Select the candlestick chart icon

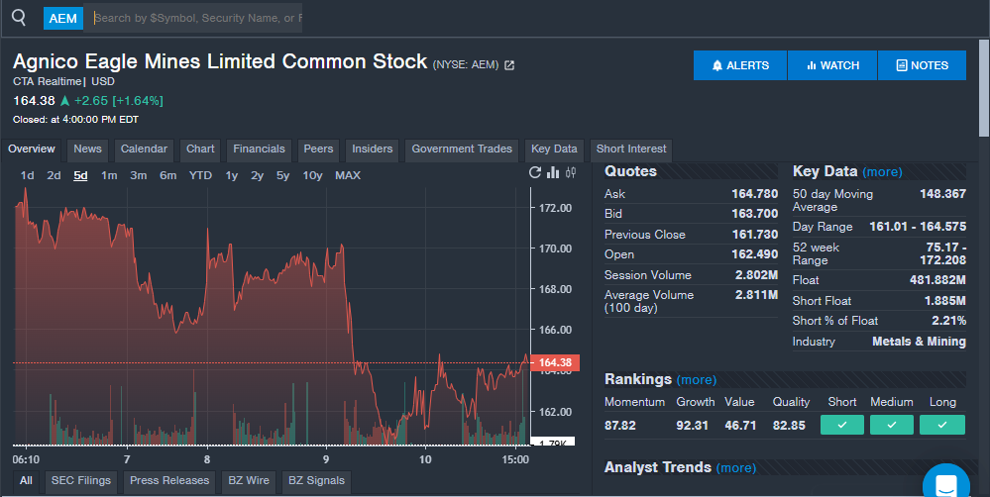click(571, 173)
